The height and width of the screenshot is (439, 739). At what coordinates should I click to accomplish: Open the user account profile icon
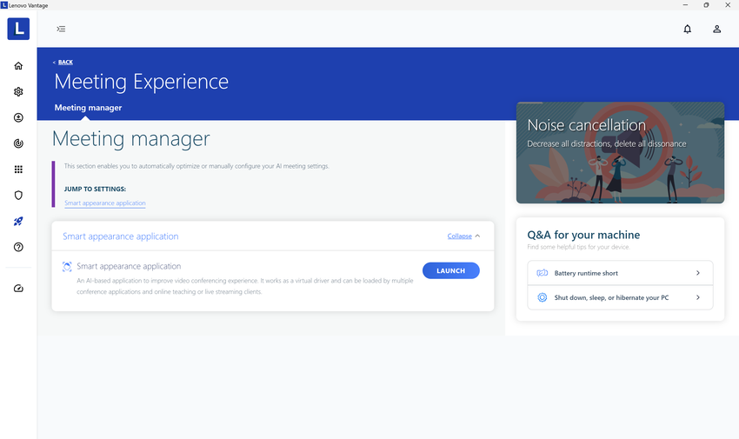click(716, 29)
